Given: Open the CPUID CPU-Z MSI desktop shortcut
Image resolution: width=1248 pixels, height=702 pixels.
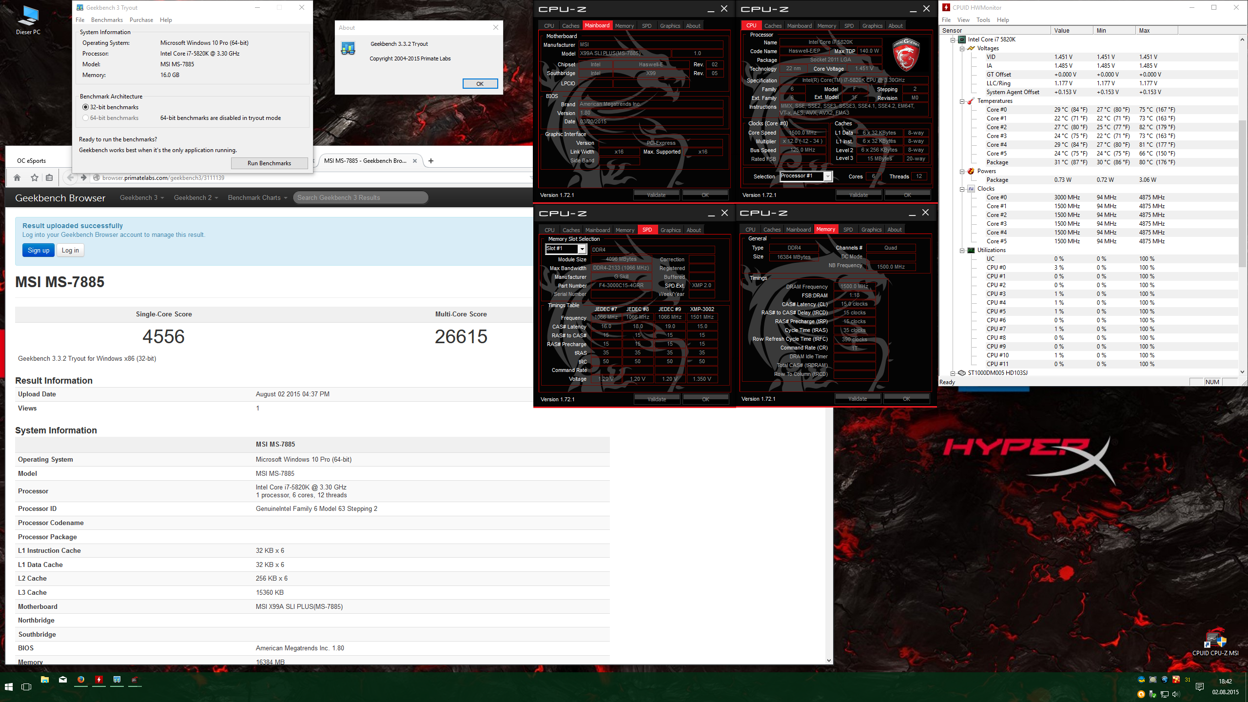Looking at the screenshot, I should (x=1215, y=643).
